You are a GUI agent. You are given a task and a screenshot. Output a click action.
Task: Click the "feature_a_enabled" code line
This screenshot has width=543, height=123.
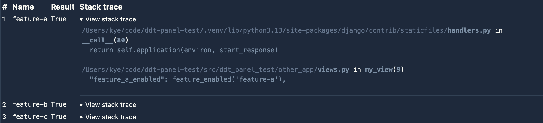pyautogui.click(x=188, y=79)
